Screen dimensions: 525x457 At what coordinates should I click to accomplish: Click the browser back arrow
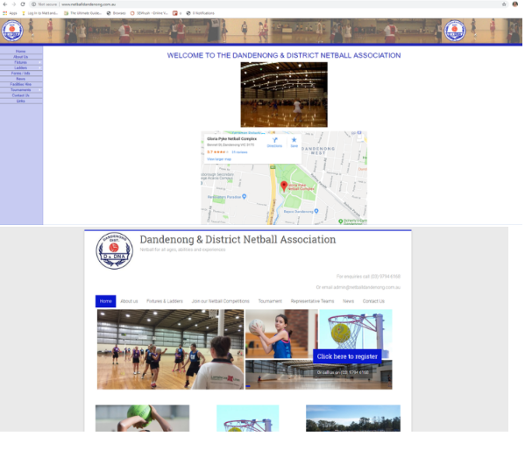point(4,4)
